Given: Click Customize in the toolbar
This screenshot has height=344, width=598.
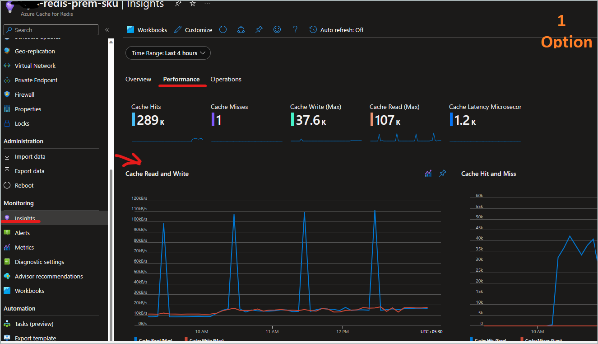Looking at the screenshot, I should 198,29.
